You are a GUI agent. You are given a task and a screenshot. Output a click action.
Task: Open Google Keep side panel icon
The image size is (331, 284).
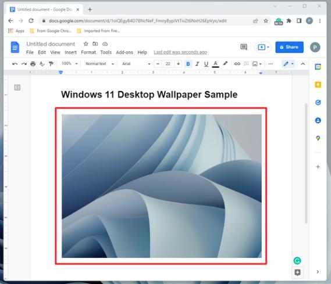click(318, 85)
